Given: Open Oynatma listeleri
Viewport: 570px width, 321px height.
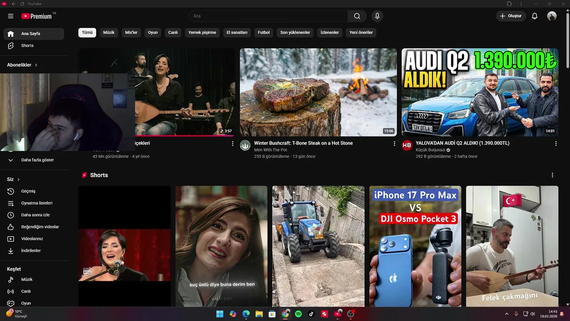Looking at the screenshot, I should (34, 203).
